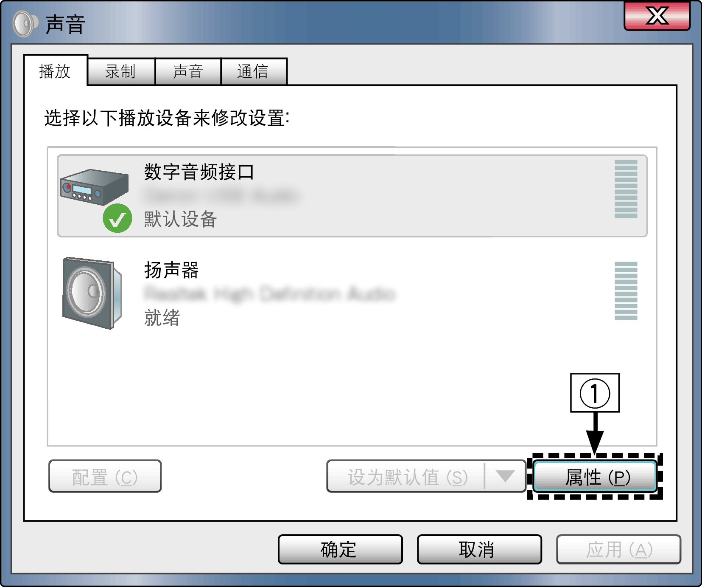The width and height of the screenshot is (702, 587).
Task: Select the 扬声器 device entry
Action: tap(352, 293)
